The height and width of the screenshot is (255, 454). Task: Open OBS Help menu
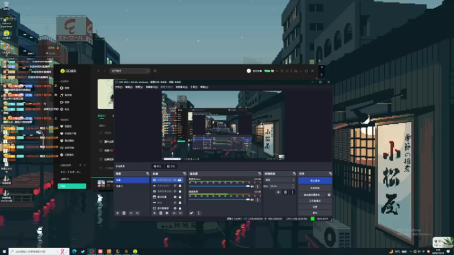click(x=204, y=87)
